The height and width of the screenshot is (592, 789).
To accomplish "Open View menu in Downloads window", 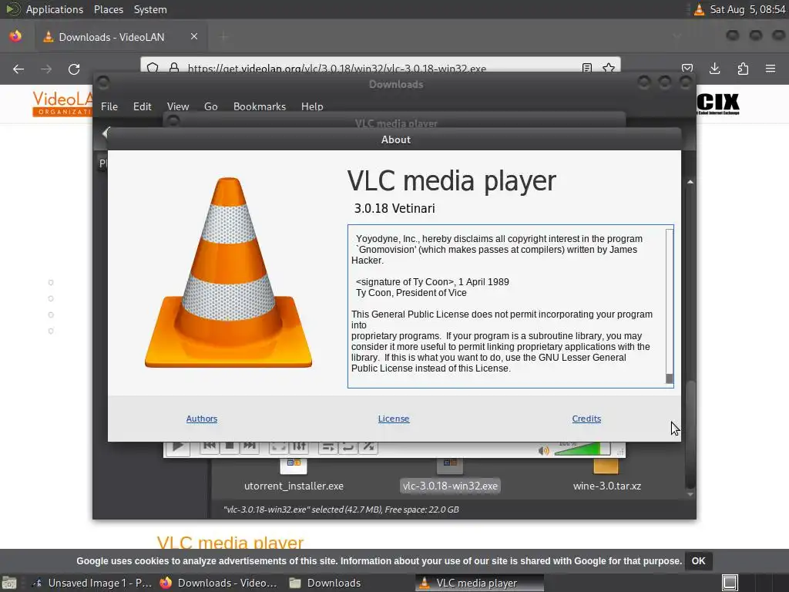I will (178, 106).
